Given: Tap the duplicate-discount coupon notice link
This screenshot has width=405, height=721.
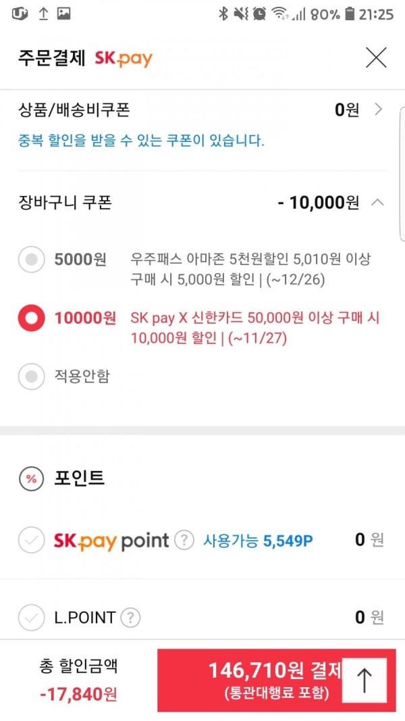Looking at the screenshot, I should [141, 141].
